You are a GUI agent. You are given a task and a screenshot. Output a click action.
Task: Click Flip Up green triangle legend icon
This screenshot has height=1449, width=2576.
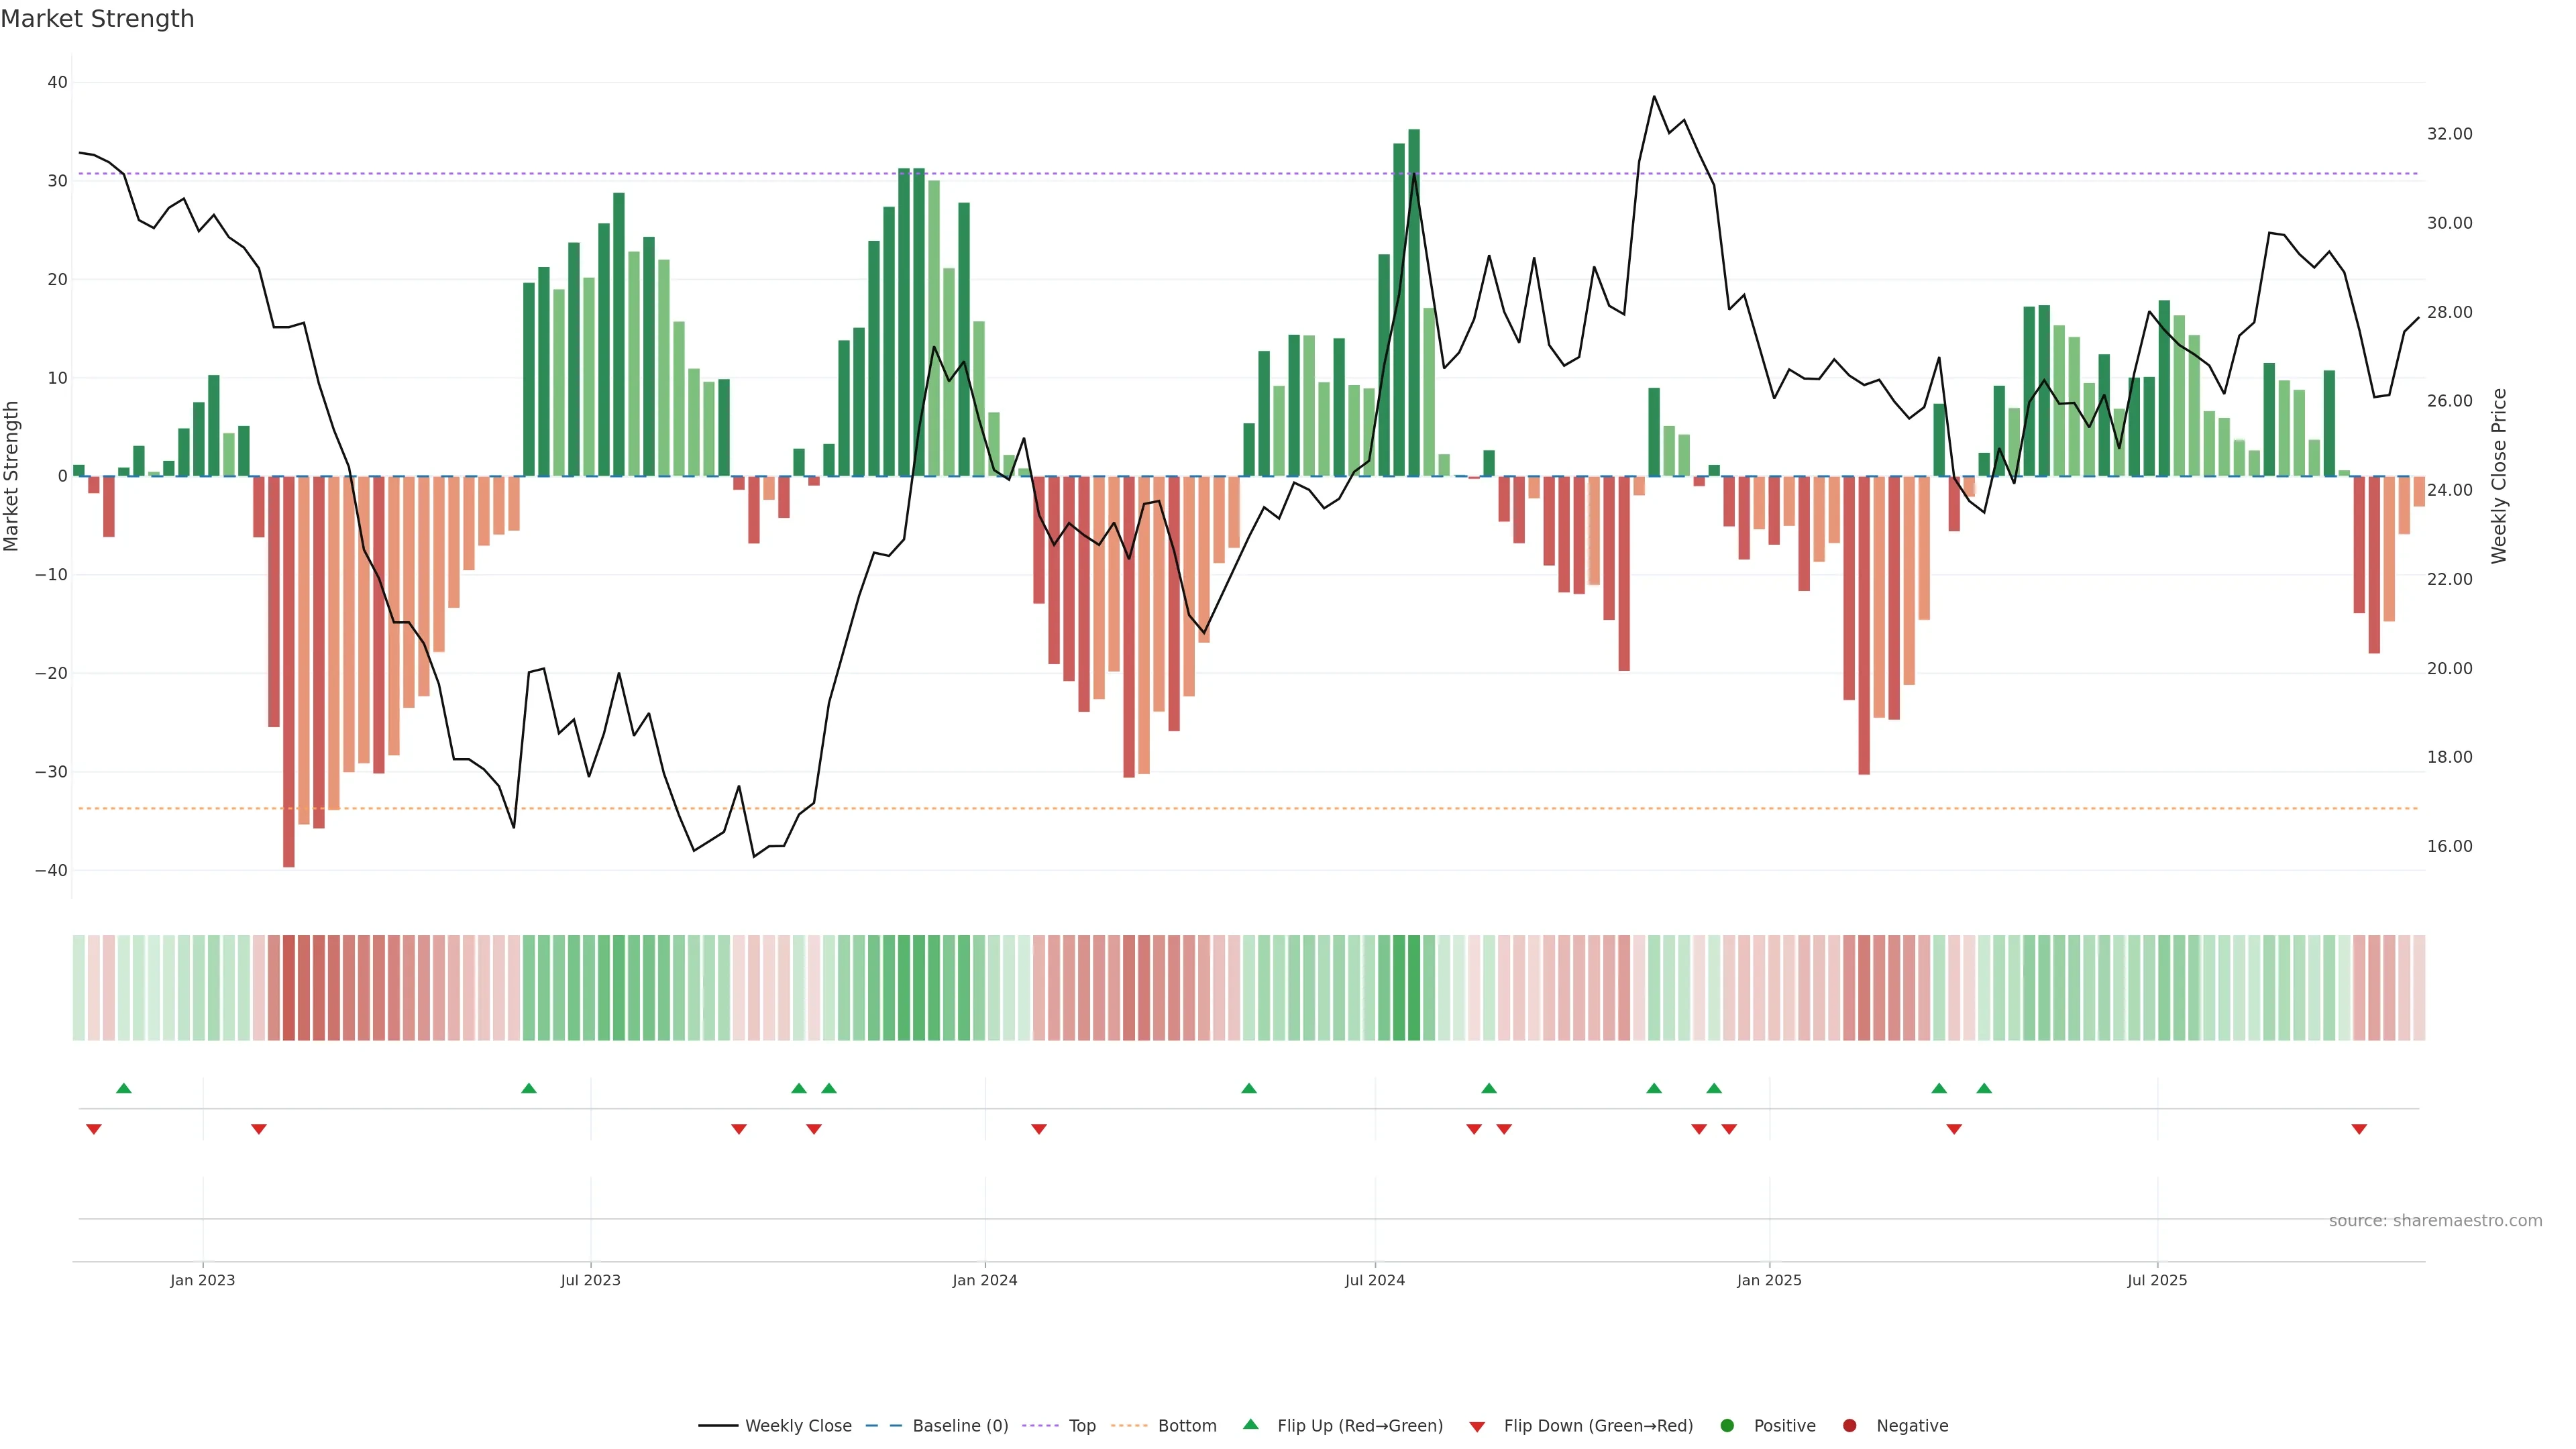pyautogui.click(x=1250, y=1424)
